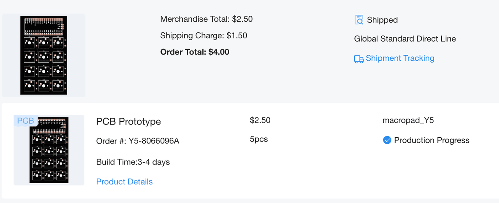499x203 pixels.
Task: Click the Global Standard Direct Line label
Action: [x=405, y=39]
